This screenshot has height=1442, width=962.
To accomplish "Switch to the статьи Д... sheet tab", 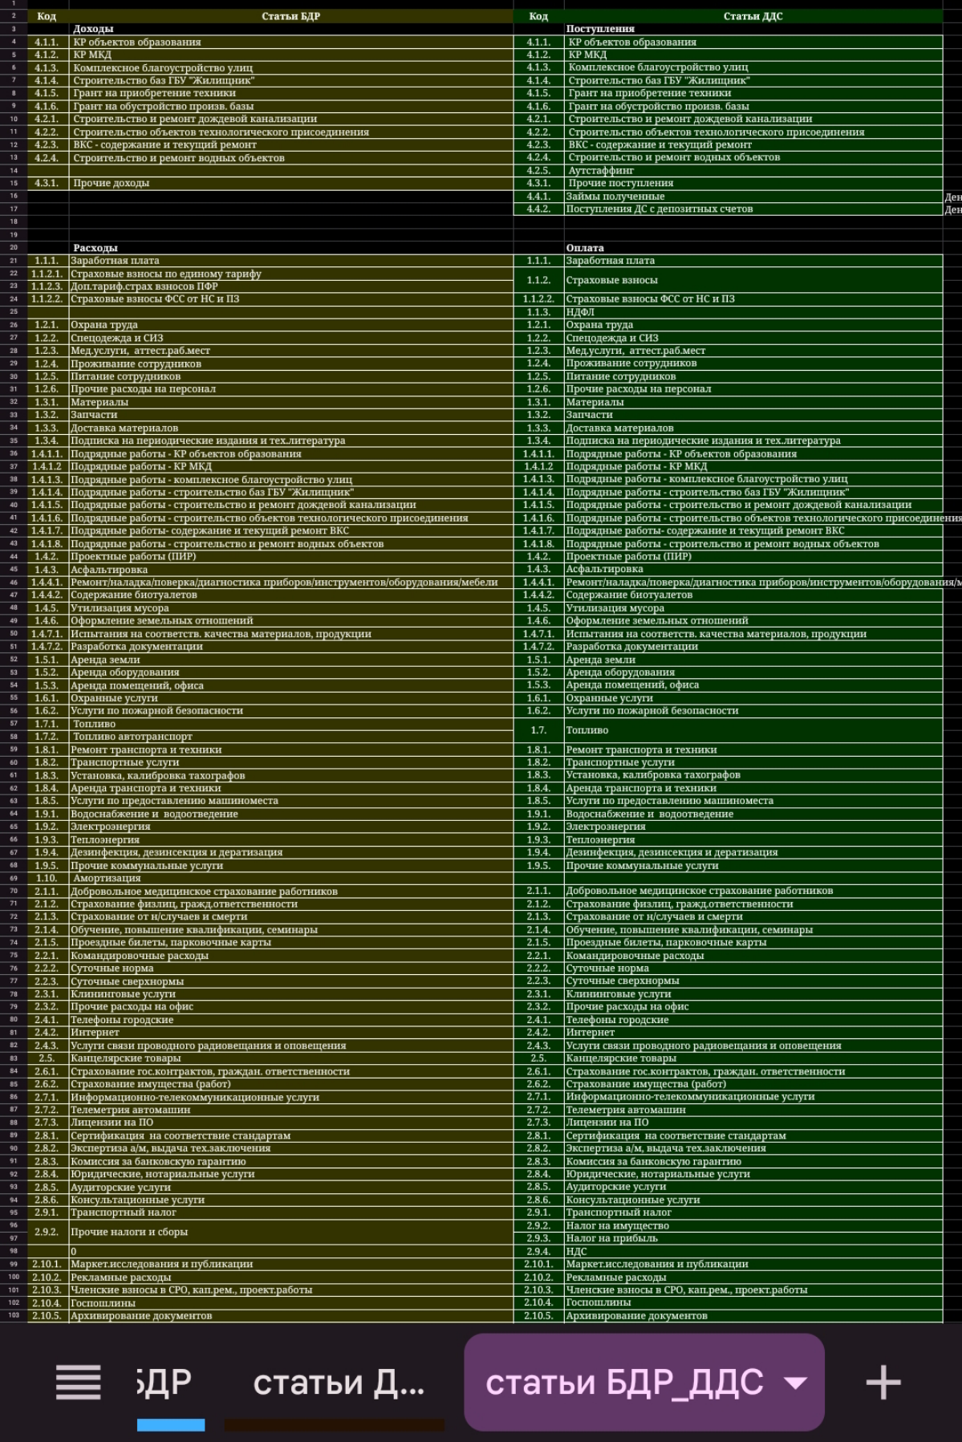I will (338, 1382).
